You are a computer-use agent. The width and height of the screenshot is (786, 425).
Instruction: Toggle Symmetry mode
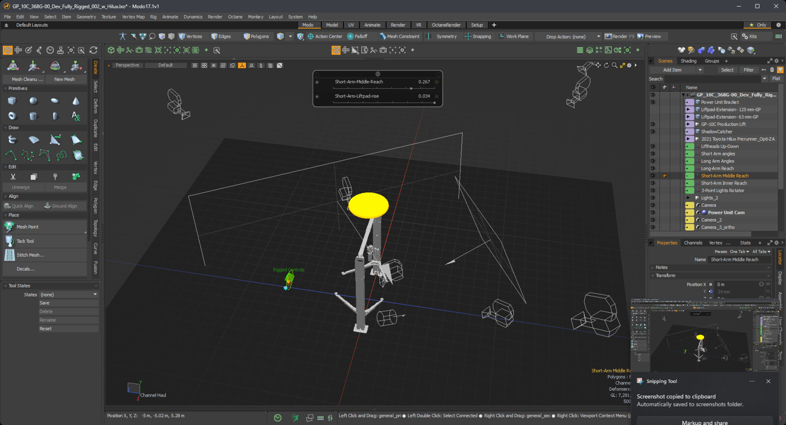(443, 36)
